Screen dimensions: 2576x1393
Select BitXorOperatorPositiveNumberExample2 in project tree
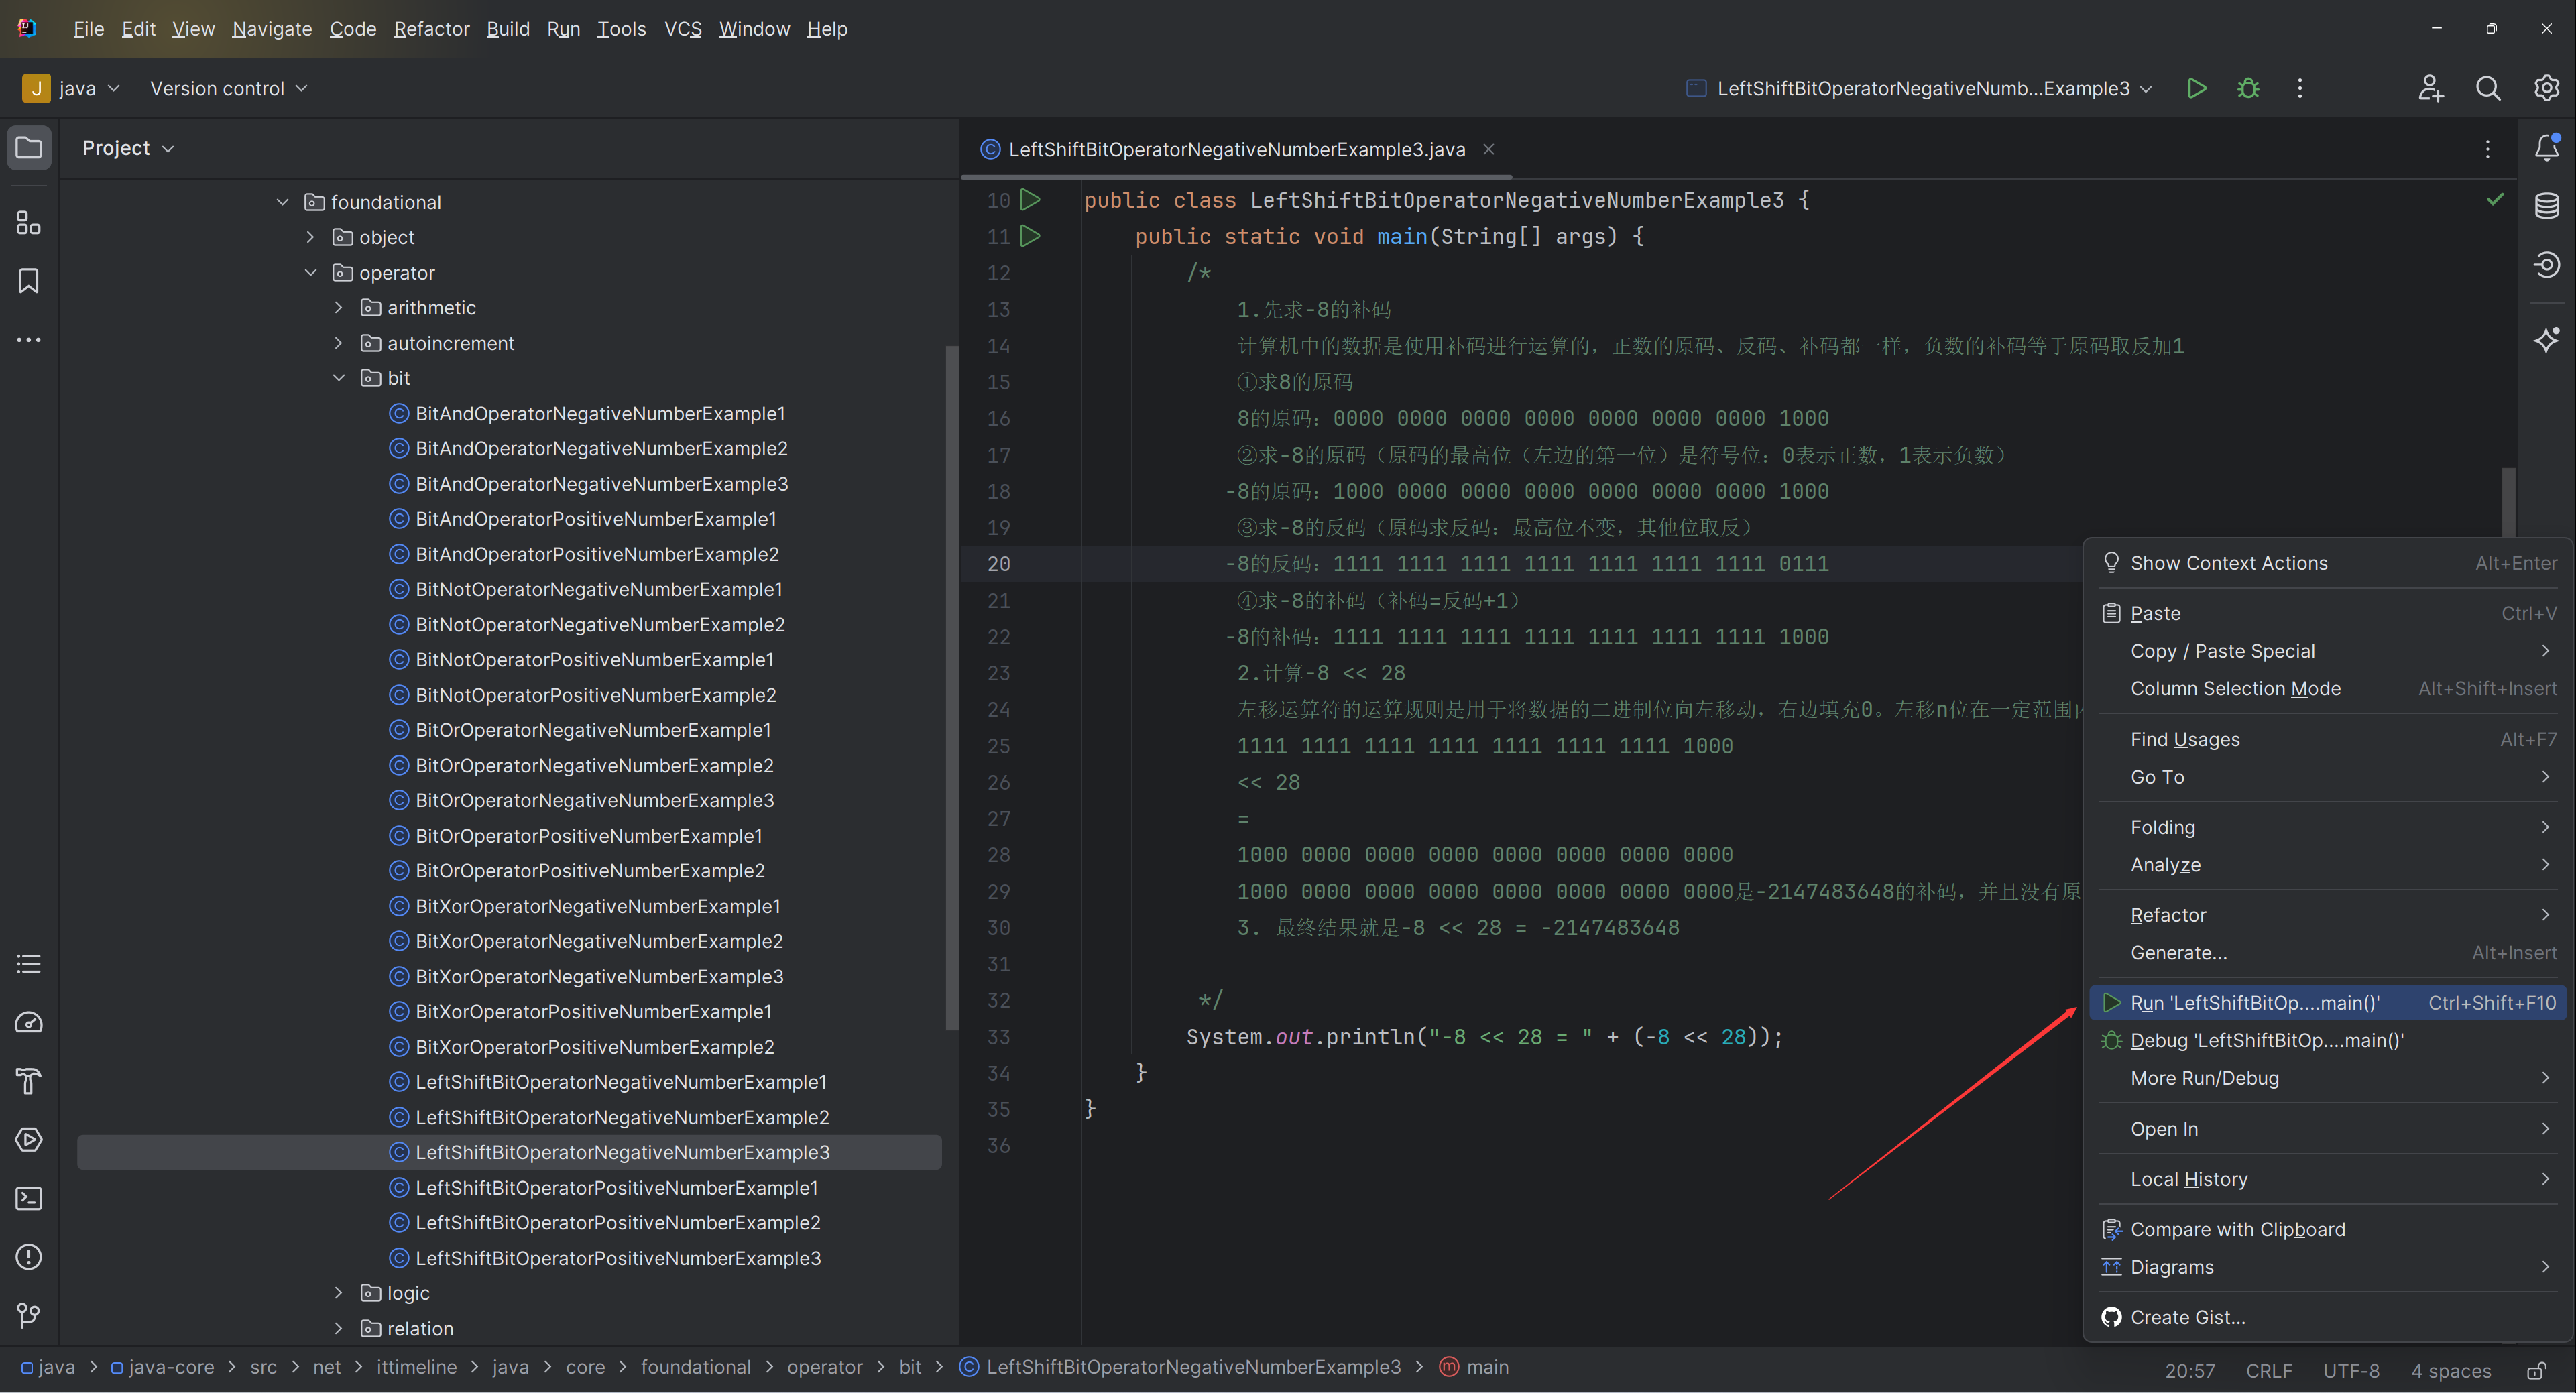pos(595,1047)
